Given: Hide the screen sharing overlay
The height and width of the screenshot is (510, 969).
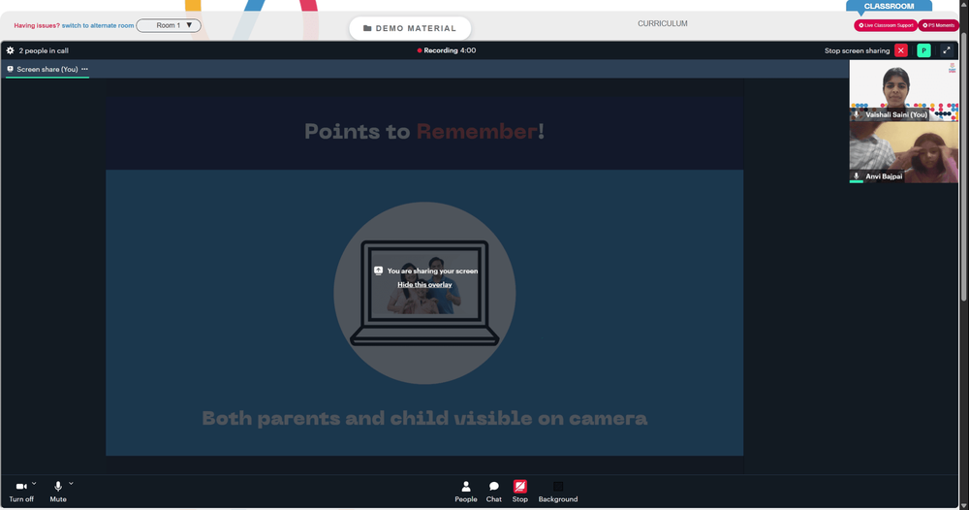Looking at the screenshot, I should 424,284.
